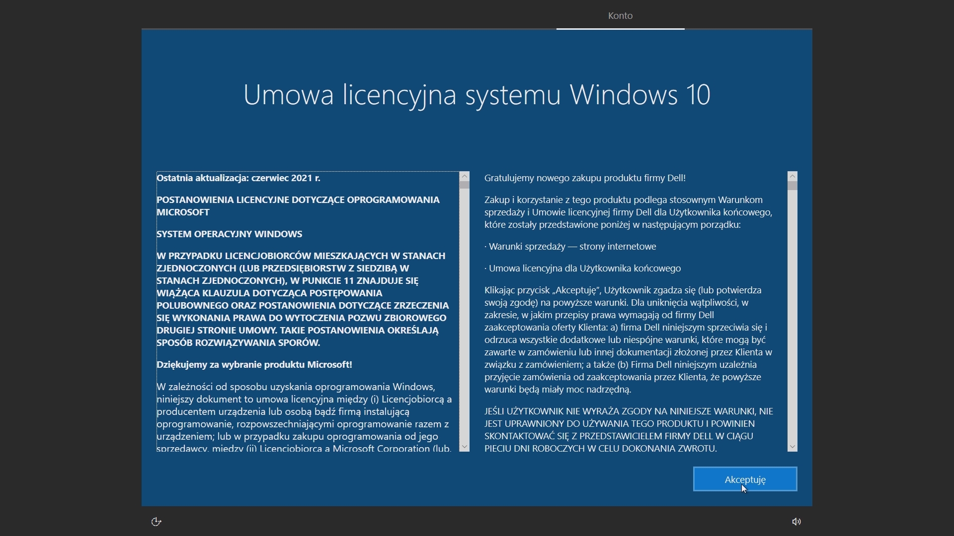Click 'Warunki sprzedaży — strony internetowe' bullet
The width and height of the screenshot is (954, 536).
click(570, 246)
